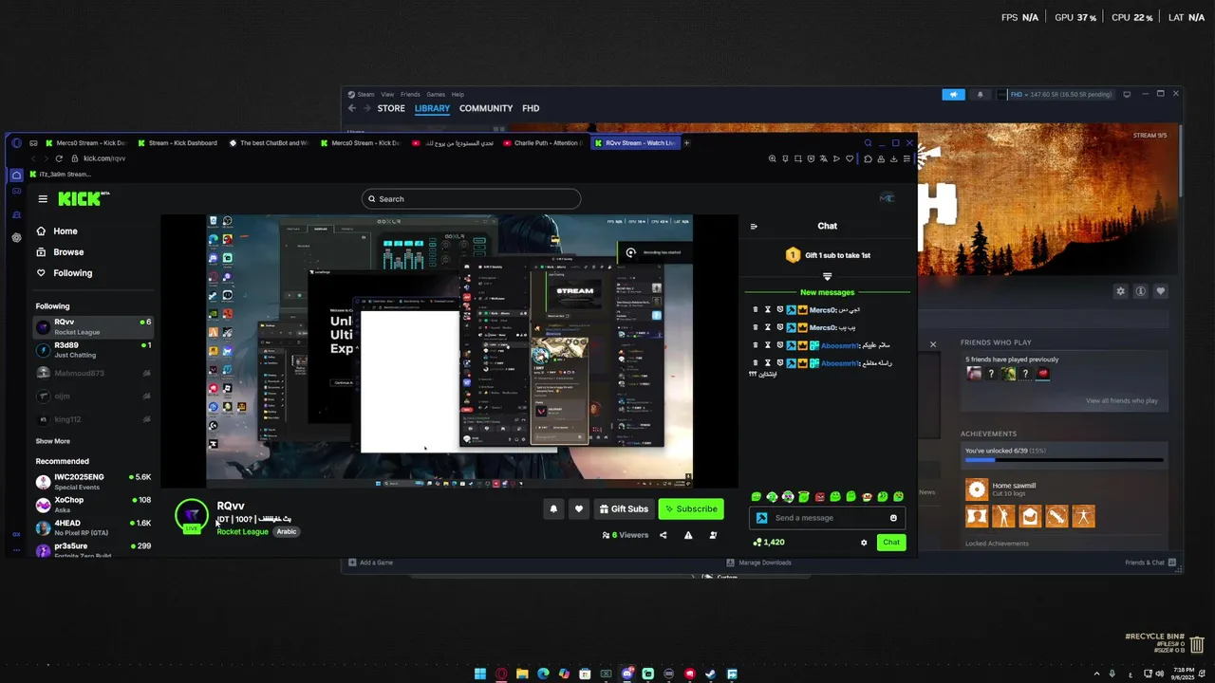The height and width of the screenshot is (683, 1215).
Task: Click the Rocket League category link
Action: coord(242,532)
